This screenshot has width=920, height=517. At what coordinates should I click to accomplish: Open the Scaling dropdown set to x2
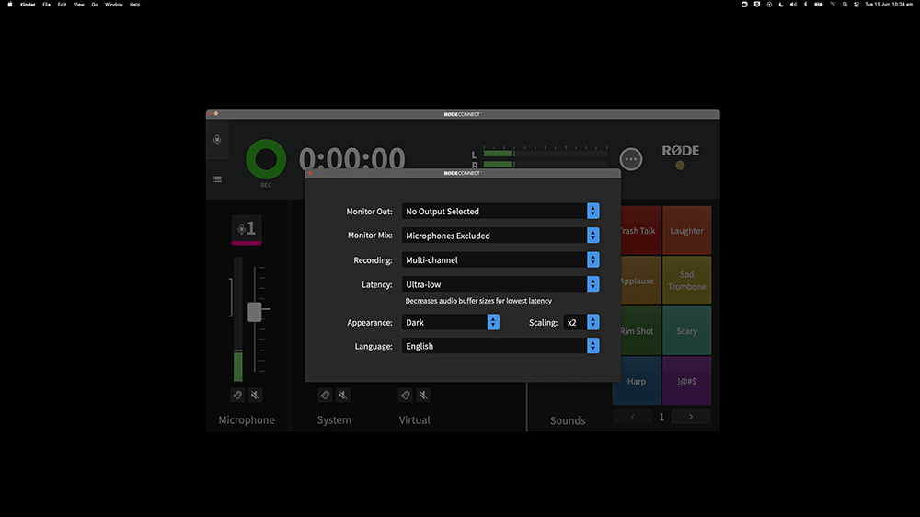(x=581, y=322)
